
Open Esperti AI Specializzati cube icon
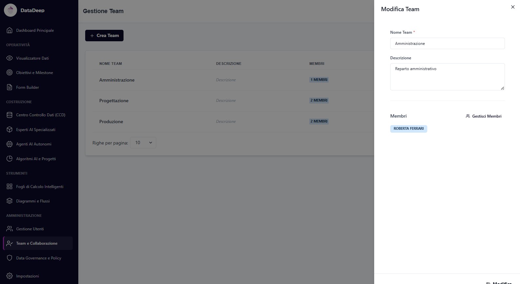[10, 130]
